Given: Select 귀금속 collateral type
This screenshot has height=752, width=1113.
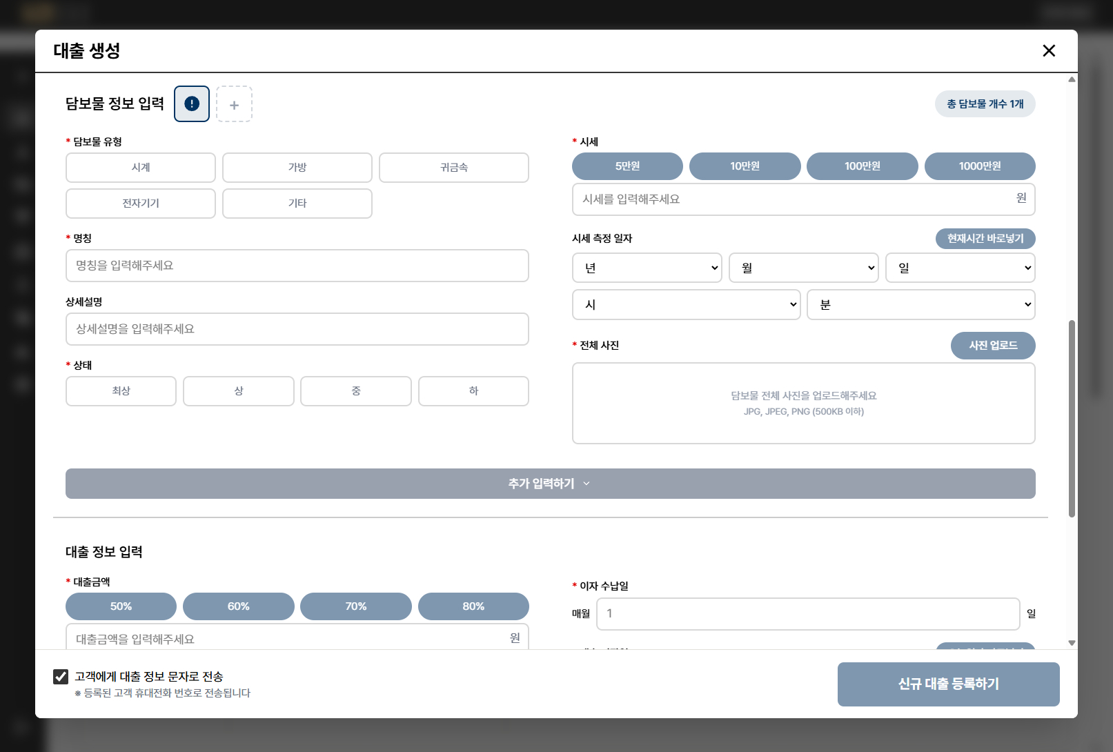Looking at the screenshot, I should 453,168.
